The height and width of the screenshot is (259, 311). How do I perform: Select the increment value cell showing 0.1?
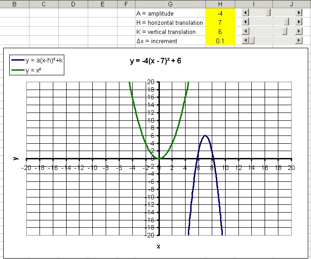click(x=220, y=41)
